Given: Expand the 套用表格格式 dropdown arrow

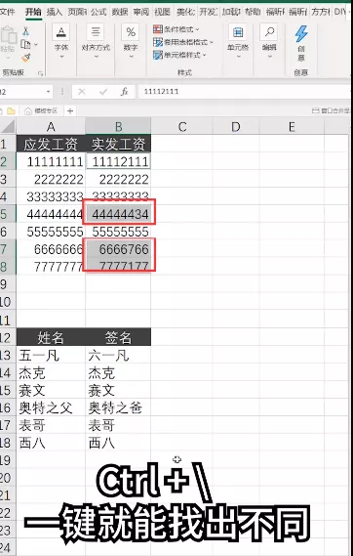Looking at the screenshot, I should pos(212,42).
